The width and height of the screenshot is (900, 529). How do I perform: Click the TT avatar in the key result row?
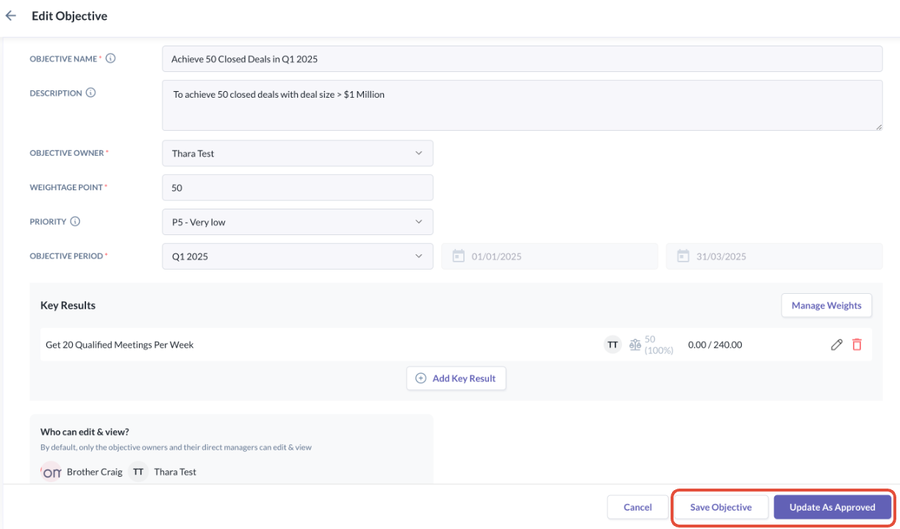[612, 345]
